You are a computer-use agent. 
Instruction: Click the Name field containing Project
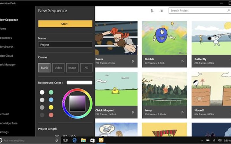point(65,45)
